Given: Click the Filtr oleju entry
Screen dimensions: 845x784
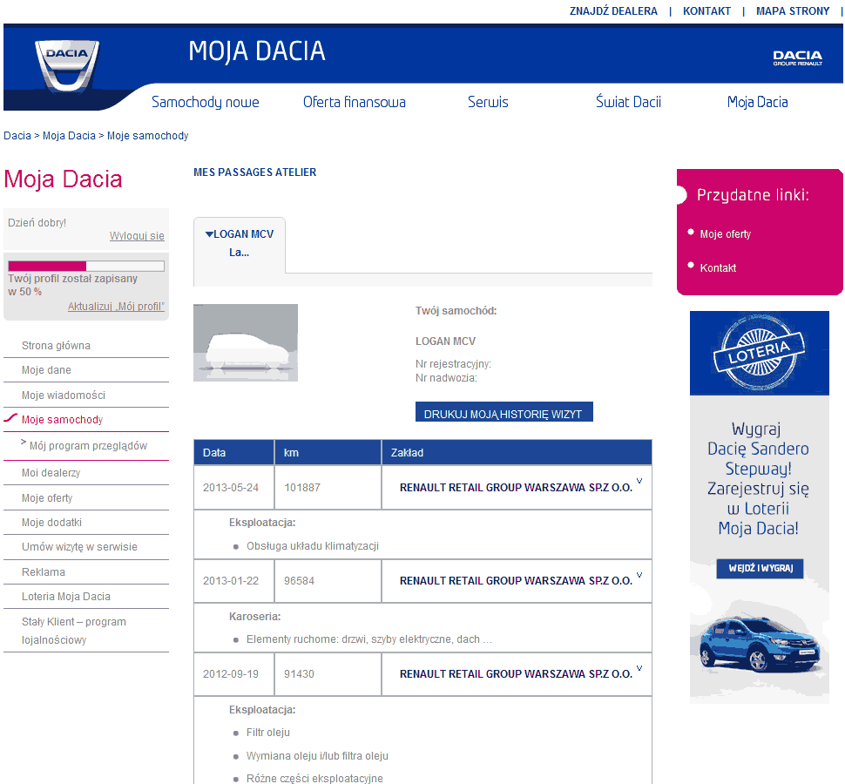Looking at the screenshot, I should [x=267, y=733].
